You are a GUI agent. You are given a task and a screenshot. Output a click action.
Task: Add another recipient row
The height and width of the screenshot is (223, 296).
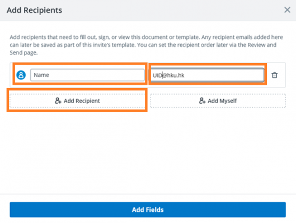(x=77, y=101)
